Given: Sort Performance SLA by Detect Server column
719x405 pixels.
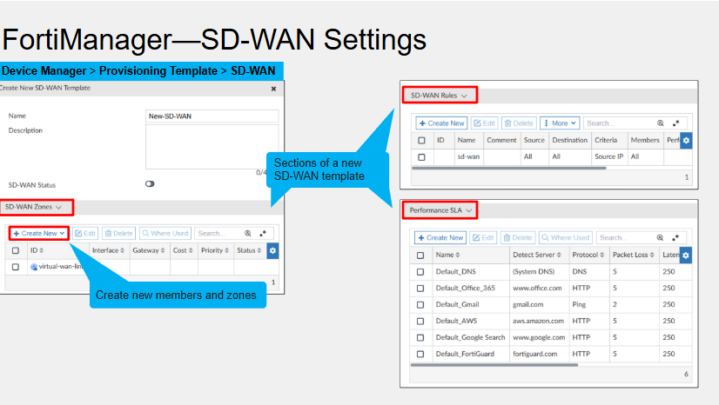Looking at the screenshot, I should click(x=537, y=255).
